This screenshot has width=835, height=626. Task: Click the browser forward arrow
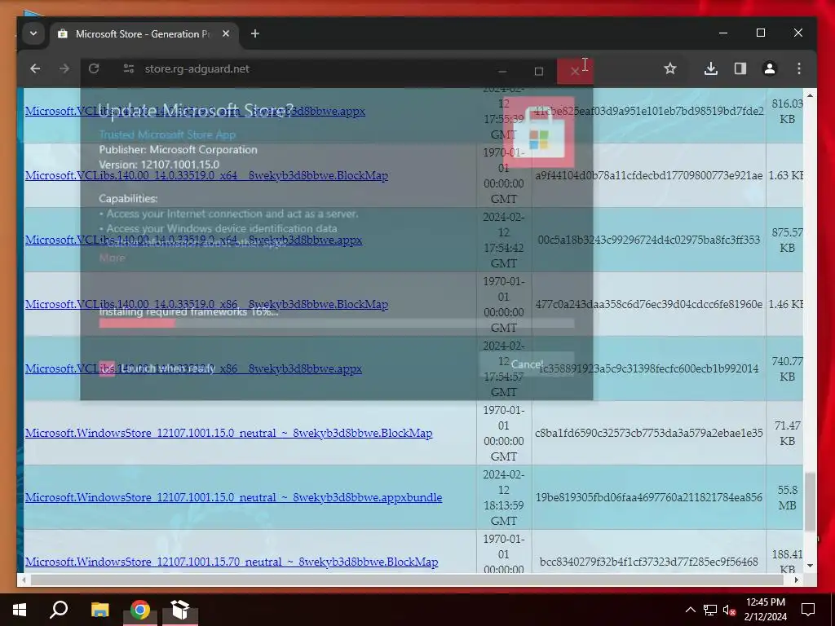tap(64, 68)
